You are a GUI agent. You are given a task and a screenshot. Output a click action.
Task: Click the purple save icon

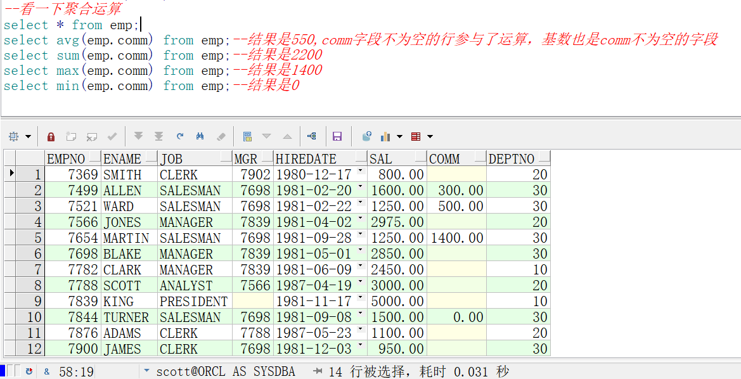pyautogui.click(x=338, y=136)
